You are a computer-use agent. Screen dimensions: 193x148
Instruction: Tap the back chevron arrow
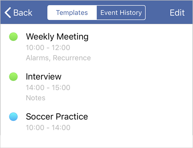coord(8,13)
